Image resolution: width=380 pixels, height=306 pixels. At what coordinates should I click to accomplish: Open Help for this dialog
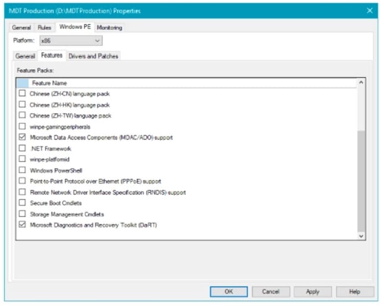pos(355,292)
